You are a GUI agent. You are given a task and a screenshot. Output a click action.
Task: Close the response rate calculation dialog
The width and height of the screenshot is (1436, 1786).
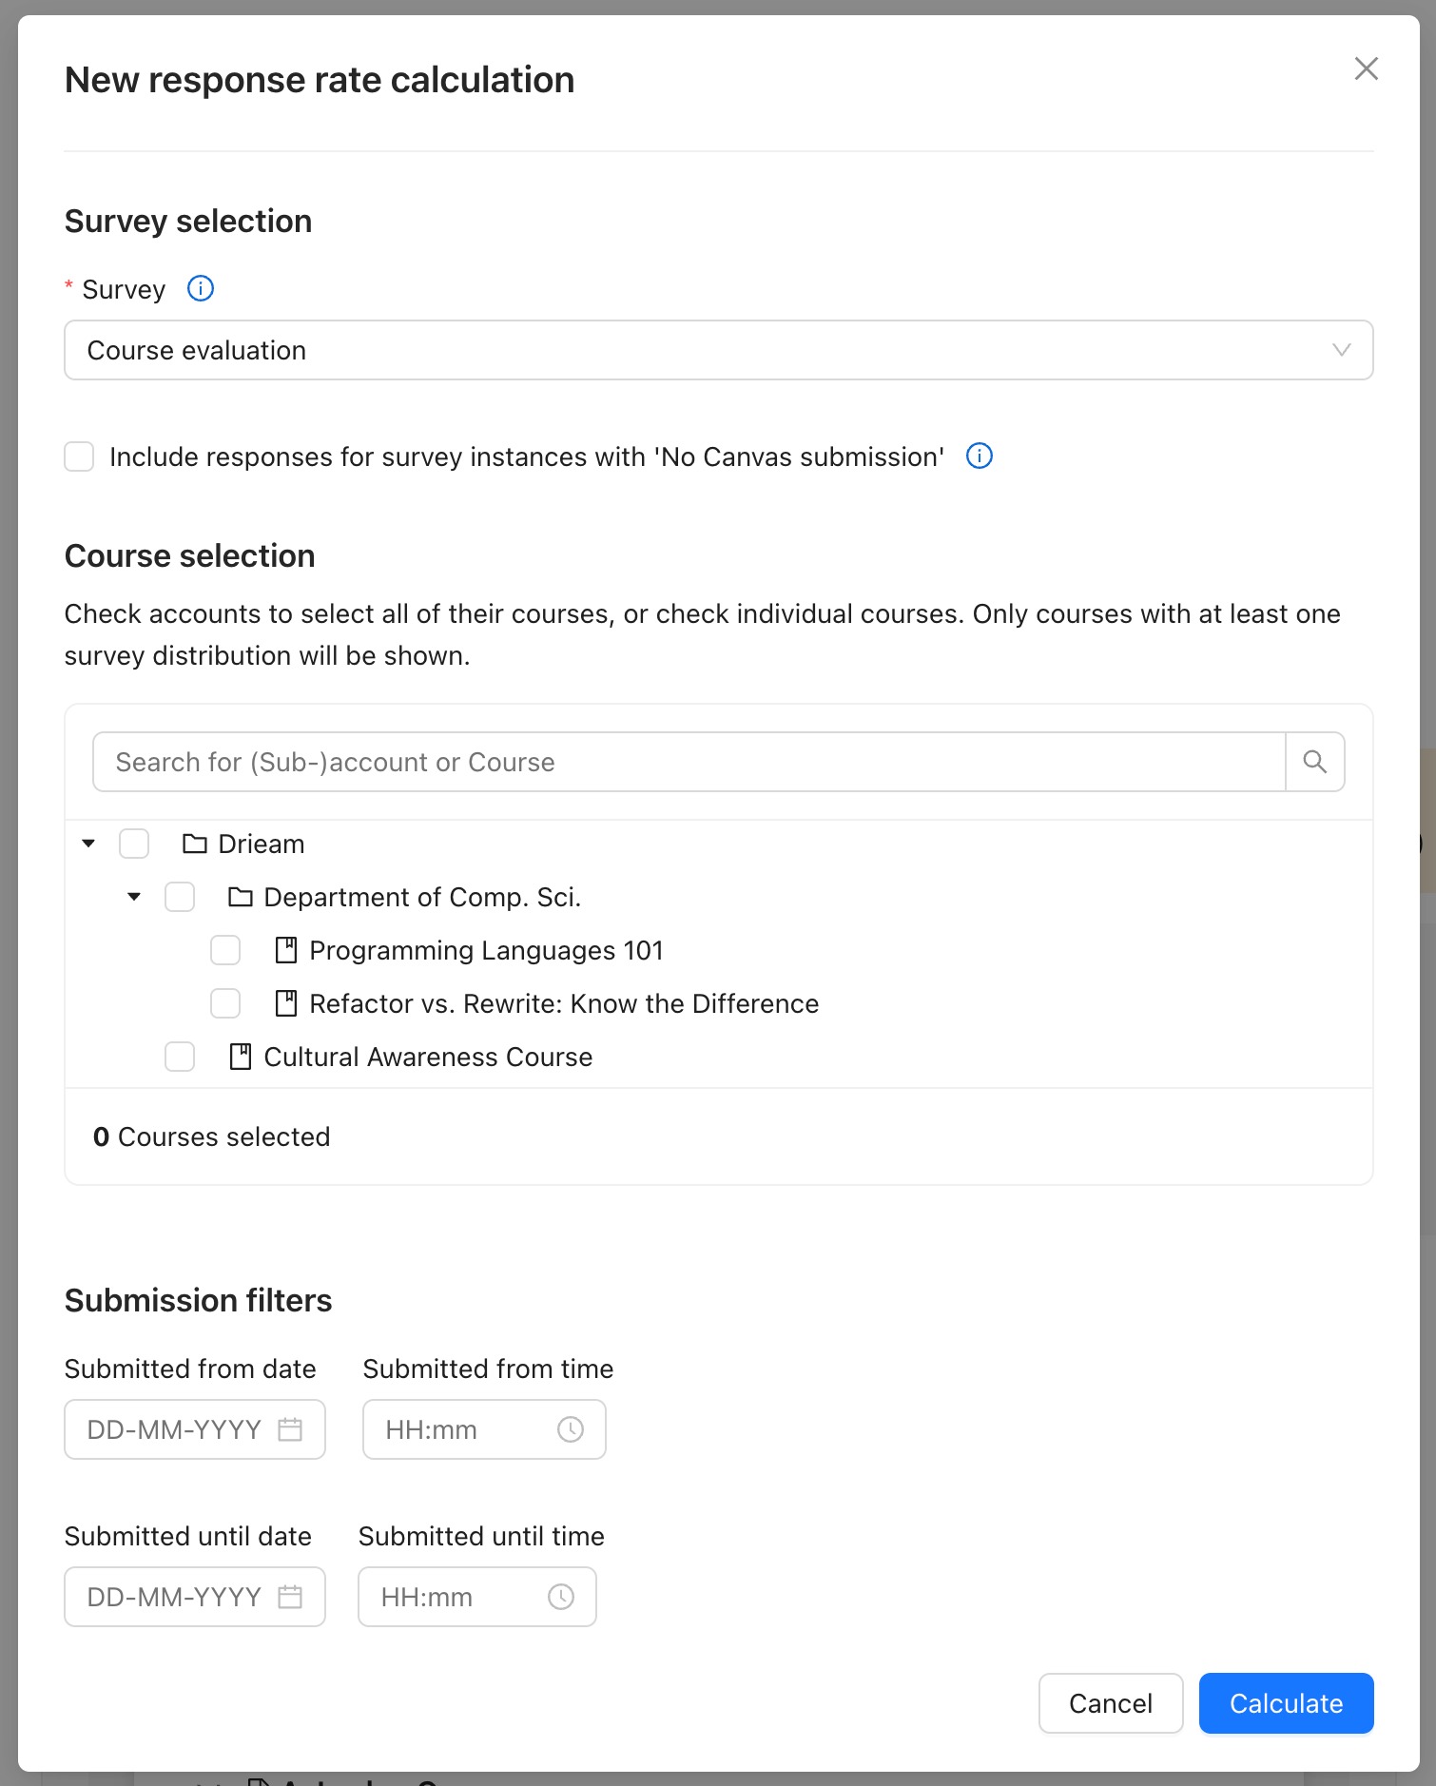tap(1367, 68)
